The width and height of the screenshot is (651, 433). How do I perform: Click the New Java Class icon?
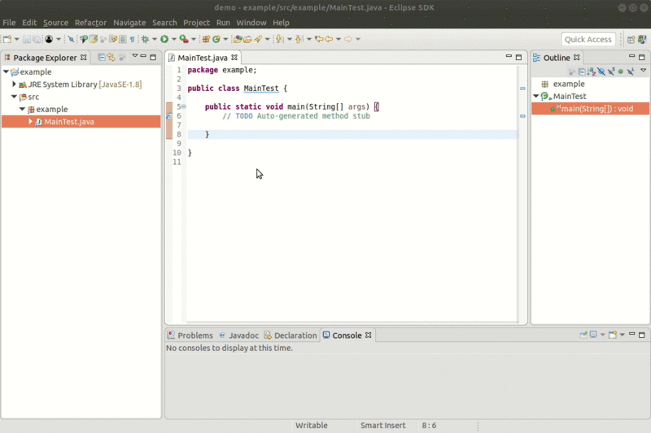[216, 39]
